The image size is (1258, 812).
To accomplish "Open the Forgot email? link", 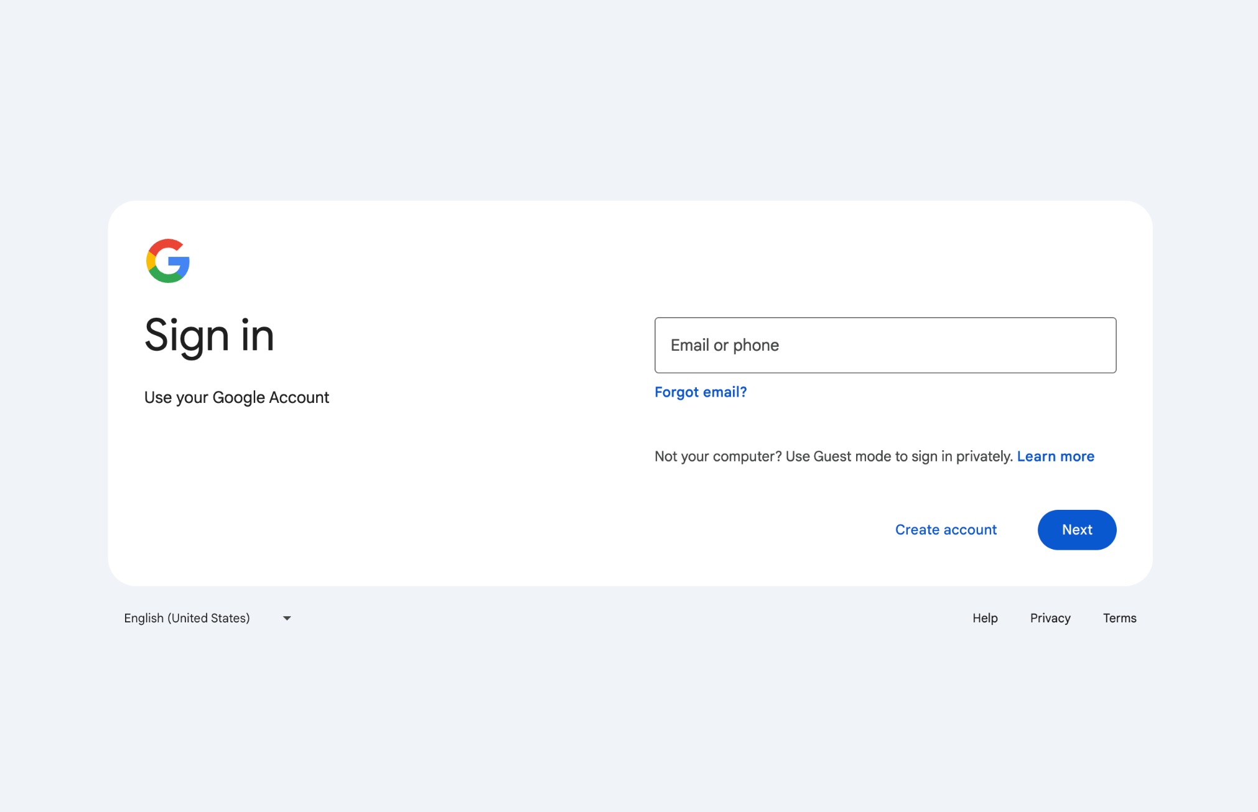I will [700, 392].
